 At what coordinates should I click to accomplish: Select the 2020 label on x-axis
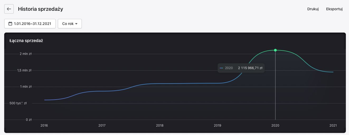(x=275, y=126)
